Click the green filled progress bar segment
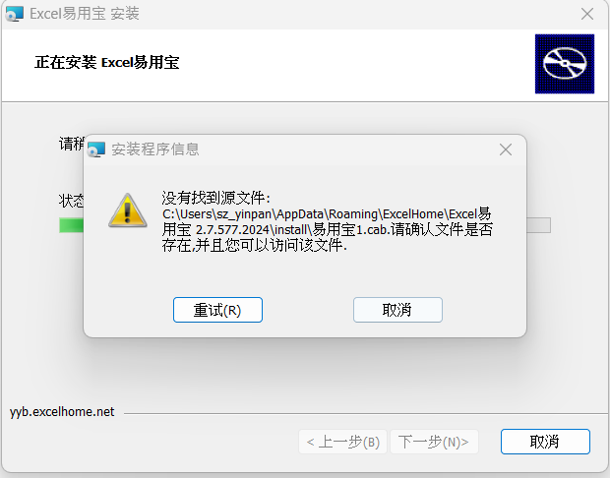610x478 pixels. (x=71, y=225)
